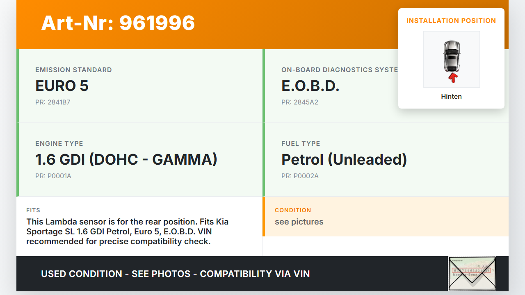Click the Fits description paragraph
The image size is (525, 295).
point(127,231)
